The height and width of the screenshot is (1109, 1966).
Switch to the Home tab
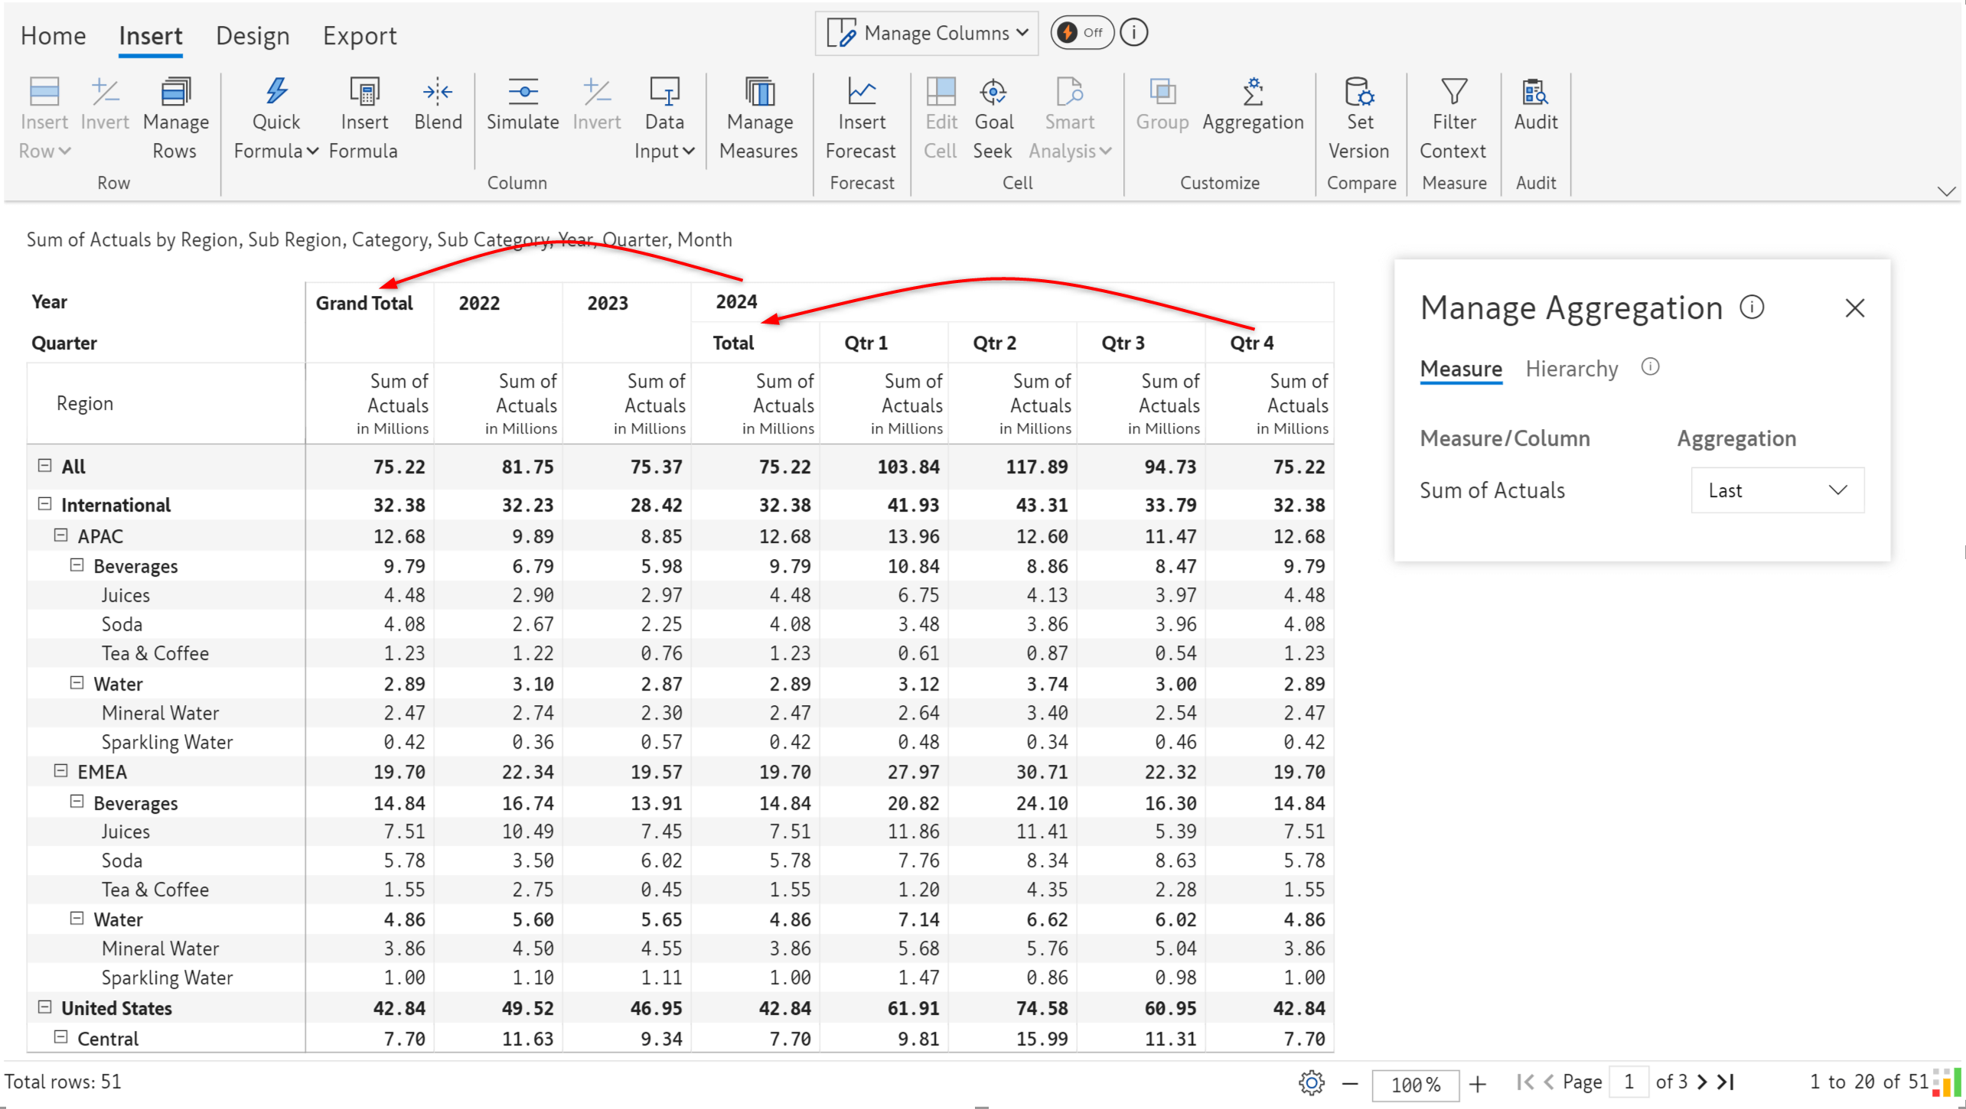(x=53, y=36)
